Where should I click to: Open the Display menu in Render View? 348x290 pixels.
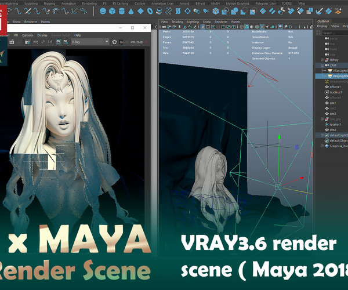pyautogui.click(x=42, y=35)
